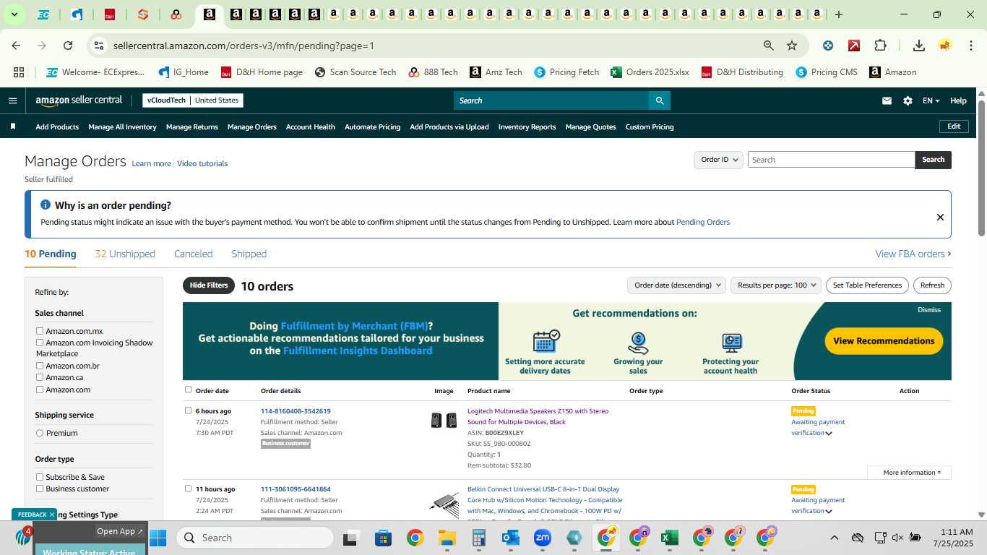Toggle the Subscribe & Save order type checkbox
Viewport: 987px width, 555px height.
point(40,477)
